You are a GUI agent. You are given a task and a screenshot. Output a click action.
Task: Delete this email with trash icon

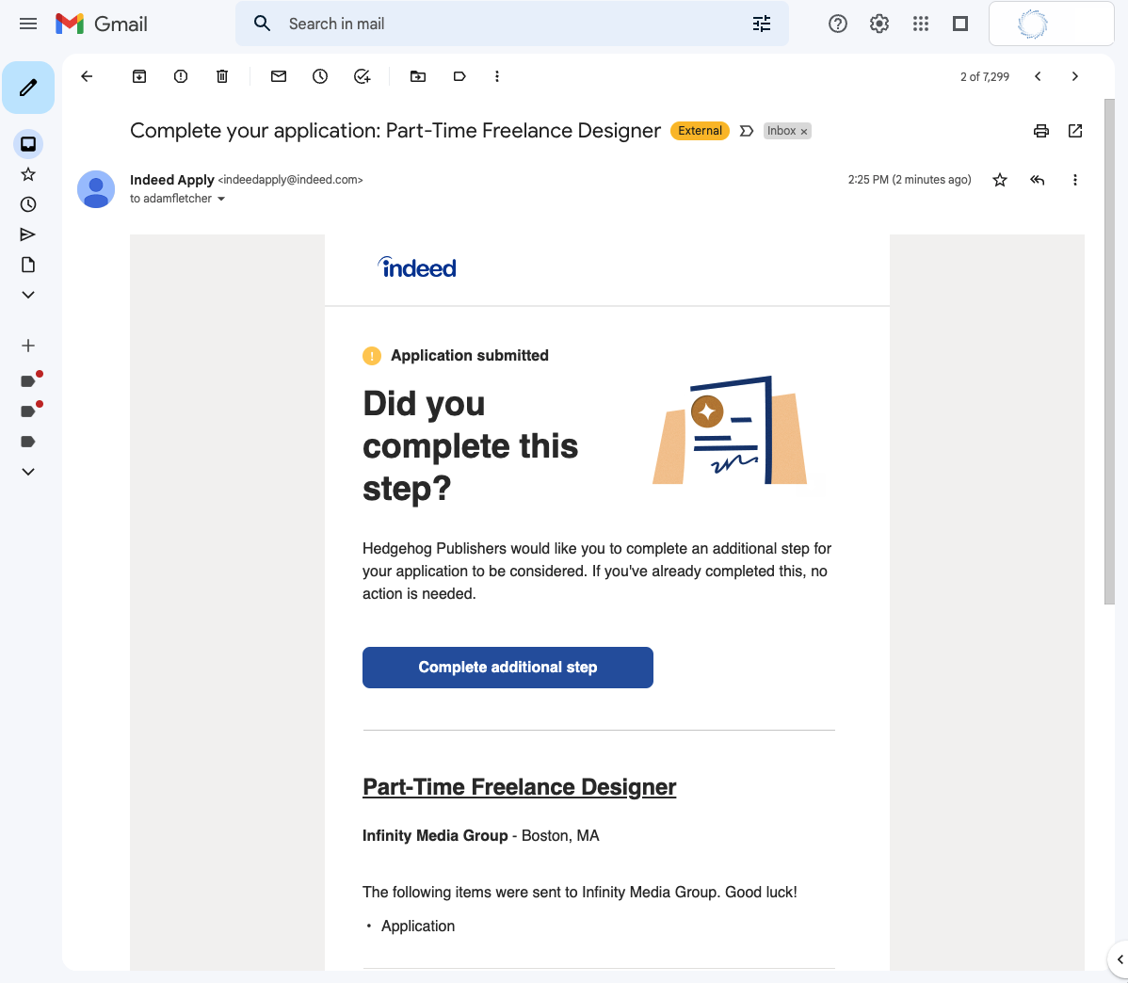click(x=222, y=76)
